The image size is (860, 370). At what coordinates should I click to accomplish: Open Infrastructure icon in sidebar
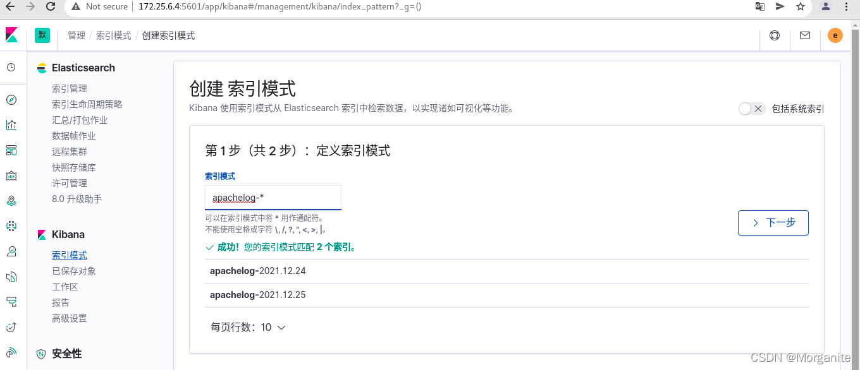(x=11, y=251)
